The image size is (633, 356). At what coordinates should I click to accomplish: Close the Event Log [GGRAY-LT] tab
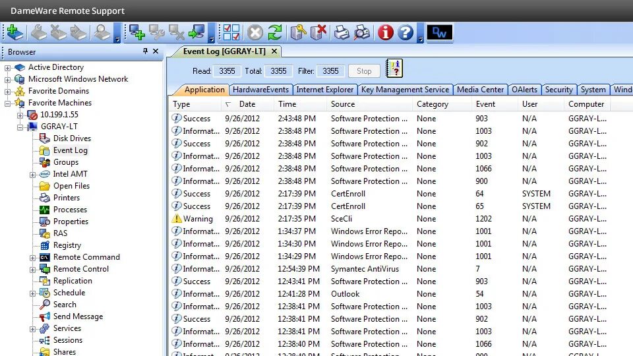click(x=274, y=51)
